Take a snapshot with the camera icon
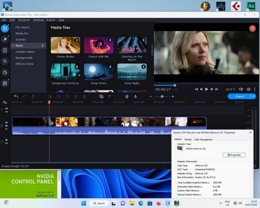The height and width of the screenshot is (208, 260). coord(248,89)
